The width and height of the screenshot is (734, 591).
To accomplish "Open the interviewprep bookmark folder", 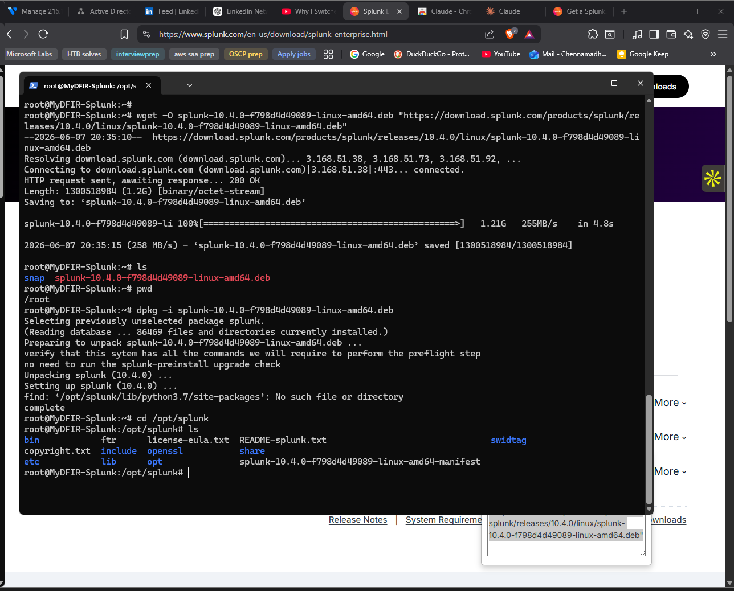I will click(x=137, y=54).
